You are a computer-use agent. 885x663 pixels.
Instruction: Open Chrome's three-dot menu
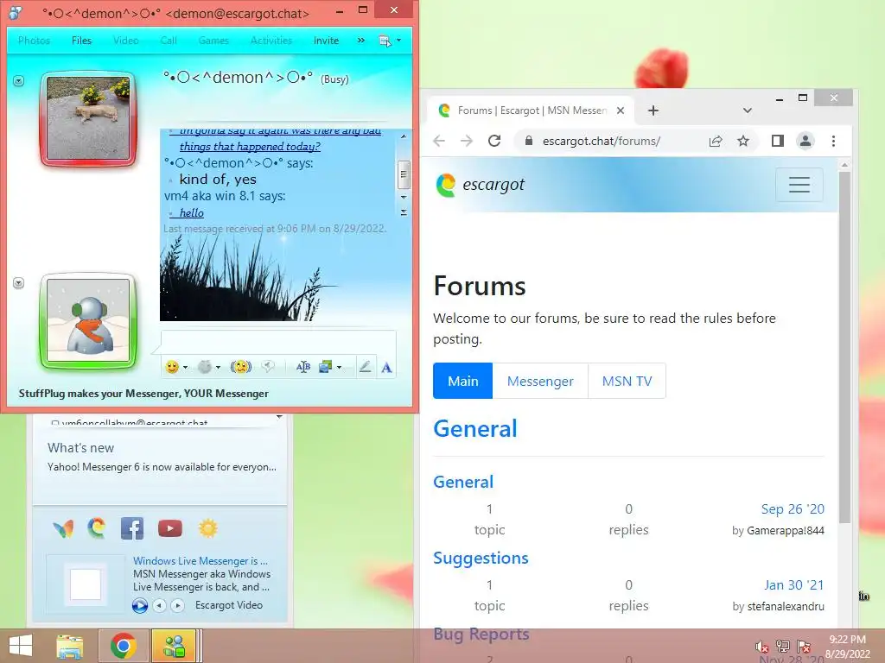(834, 141)
